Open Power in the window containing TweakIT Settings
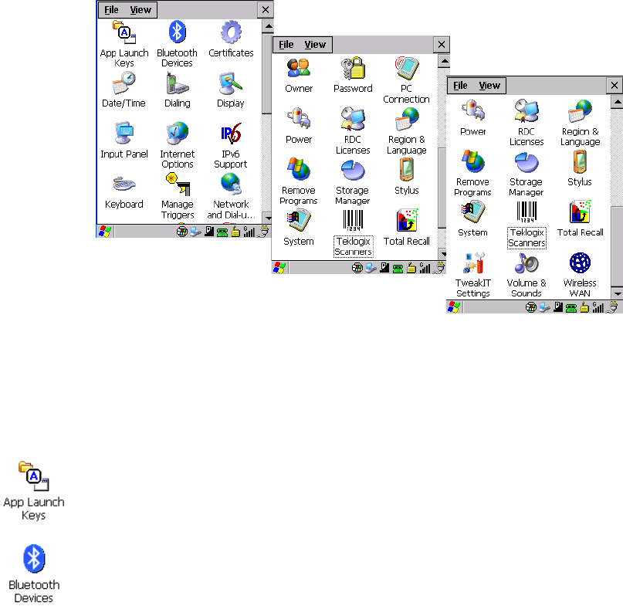Viewport: 623px width, 606px height. point(472,118)
